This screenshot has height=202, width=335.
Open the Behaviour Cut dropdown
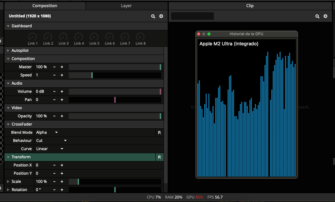[x=51, y=141]
